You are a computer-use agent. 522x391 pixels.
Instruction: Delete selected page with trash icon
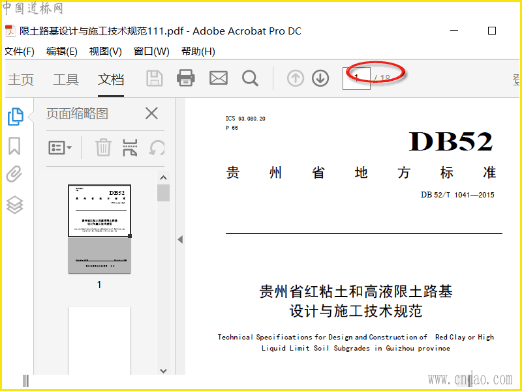point(103,147)
